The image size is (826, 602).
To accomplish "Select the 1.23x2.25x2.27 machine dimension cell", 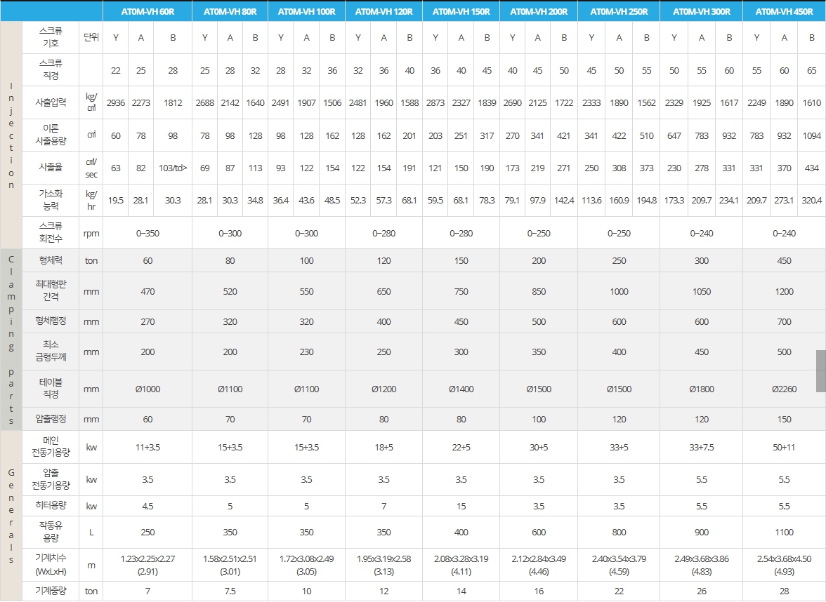I will click(x=147, y=564).
